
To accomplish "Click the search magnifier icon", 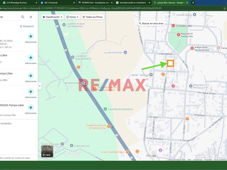I will [23, 17].
